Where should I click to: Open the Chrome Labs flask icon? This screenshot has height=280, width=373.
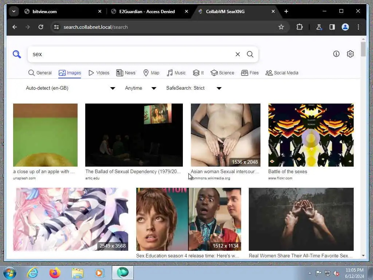click(x=319, y=27)
